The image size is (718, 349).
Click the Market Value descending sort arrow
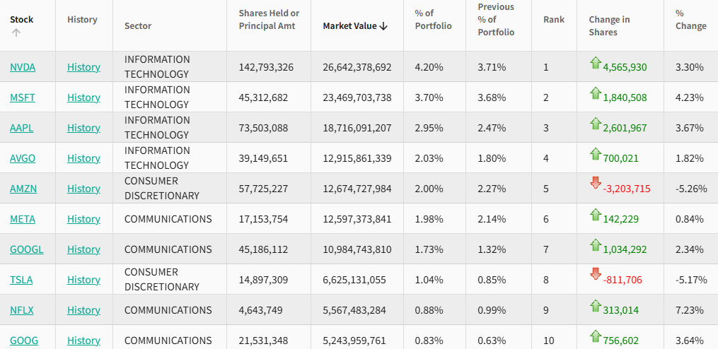point(383,26)
